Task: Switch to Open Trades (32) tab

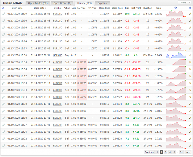Action: pos(38,3)
